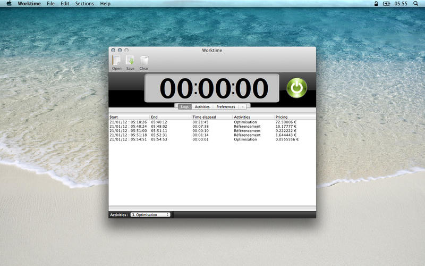Viewport: 425px width, 266px height.
Task: Open the Preferences tab
Action: tap(225, 107)
